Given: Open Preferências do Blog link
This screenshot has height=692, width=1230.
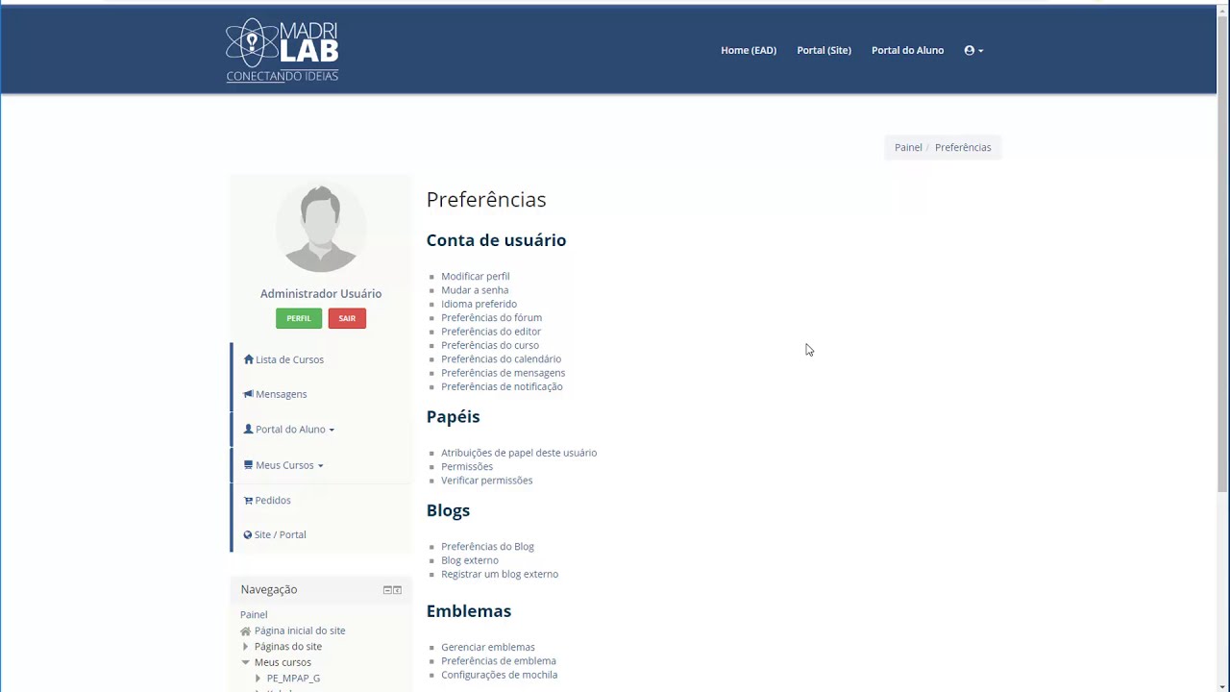Looking at the screenshot, I should (487, 547).
